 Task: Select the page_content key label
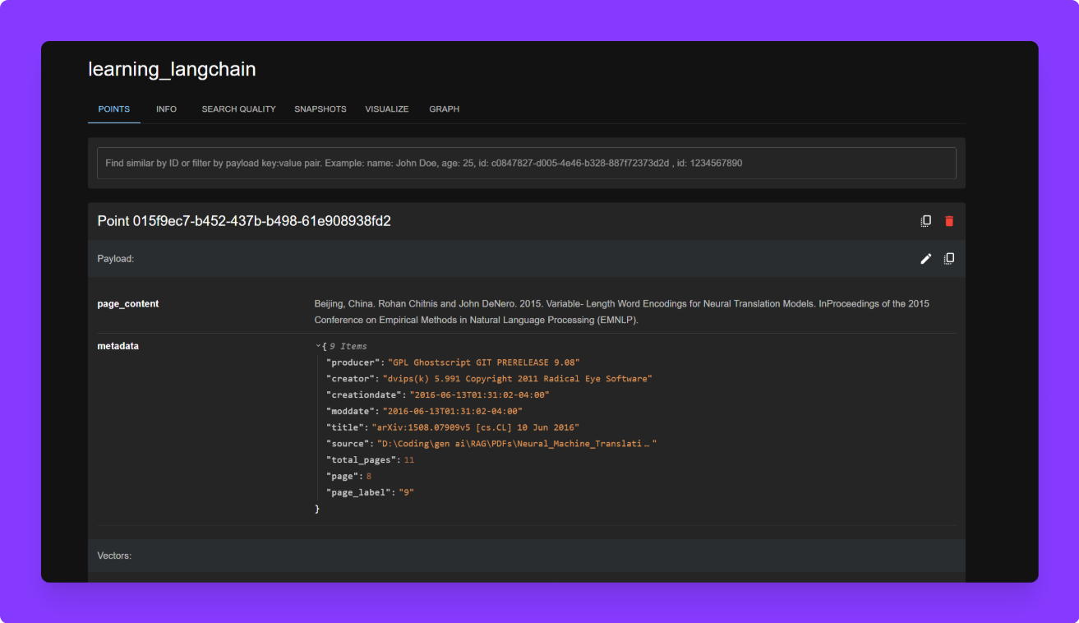point(128,303)
